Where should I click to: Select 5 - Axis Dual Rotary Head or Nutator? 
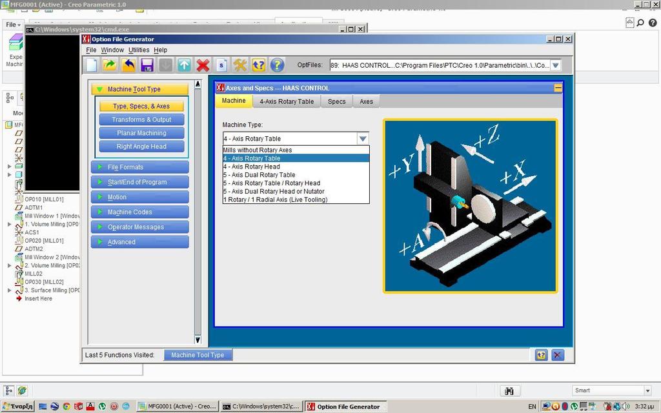coord(296,191)
